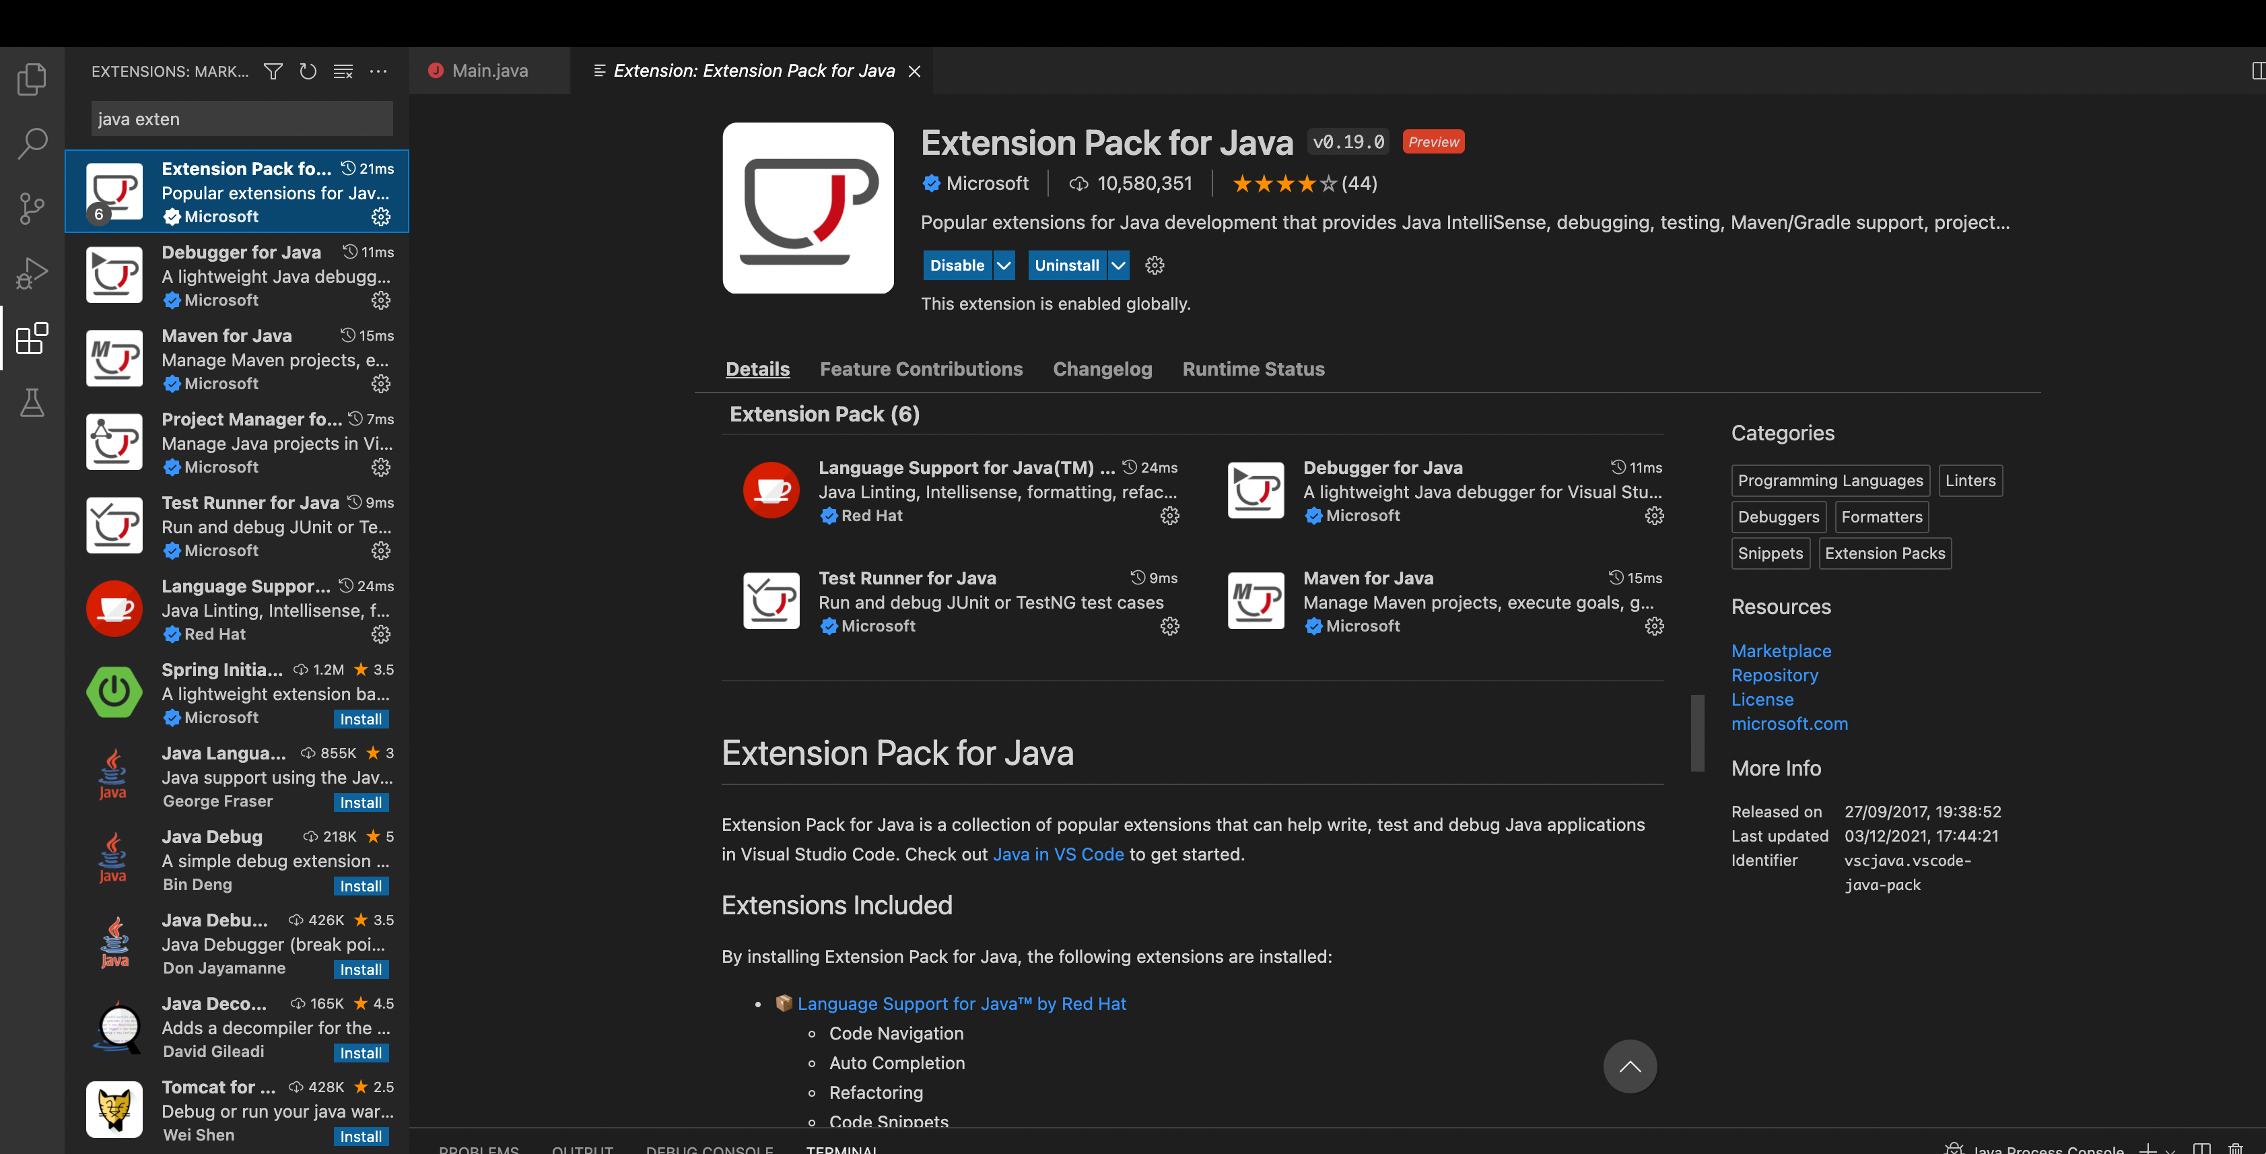Open the Feature Contributions tab
The width and height of the screenshot is (2266, 1154).
coord(921,370)
